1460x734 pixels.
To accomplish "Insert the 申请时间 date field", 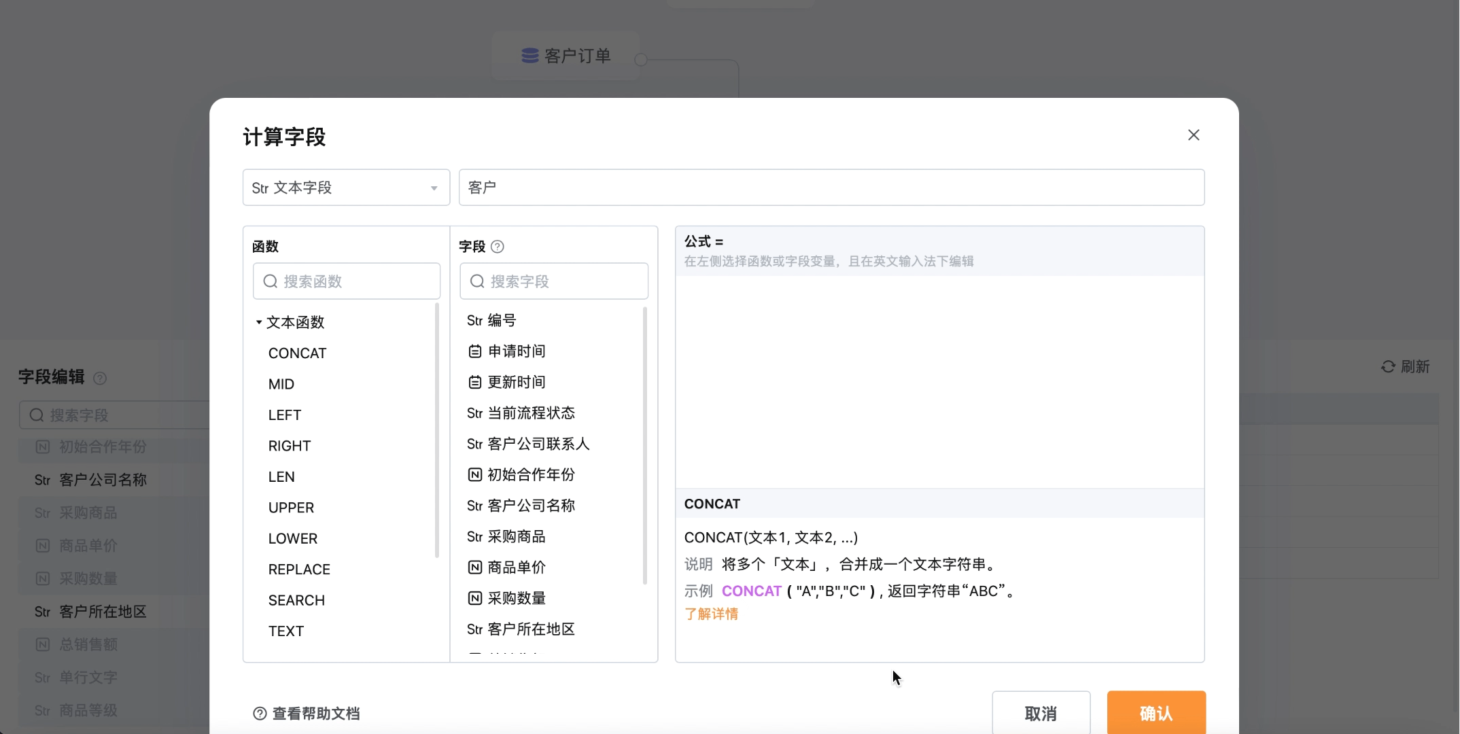I will tap(506, 351).
